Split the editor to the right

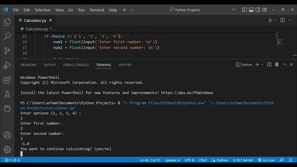[282, 20]
